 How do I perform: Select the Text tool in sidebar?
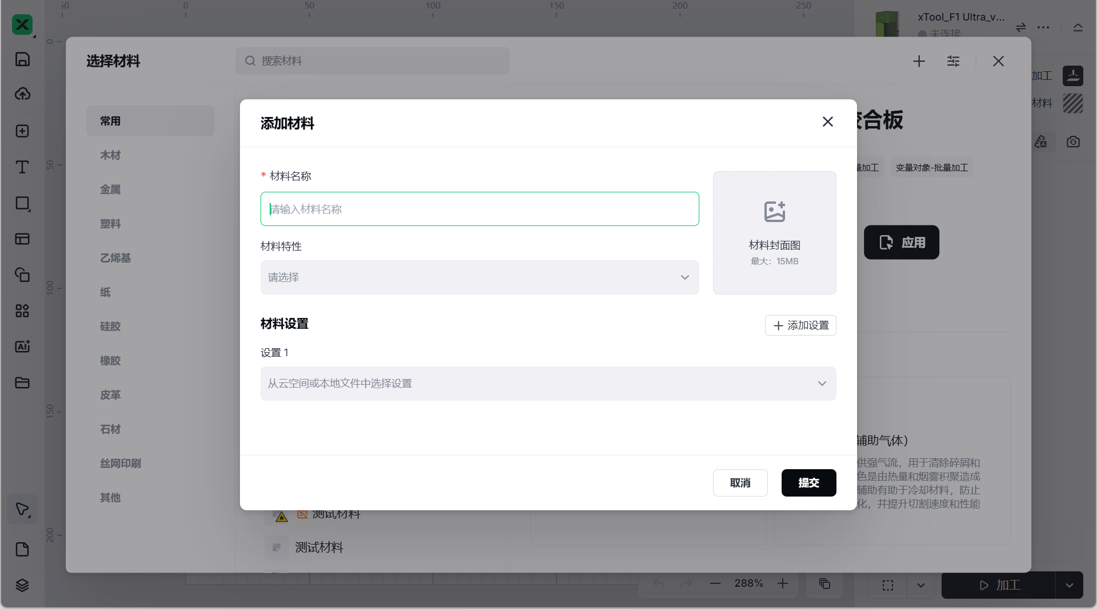click(22, 167)
